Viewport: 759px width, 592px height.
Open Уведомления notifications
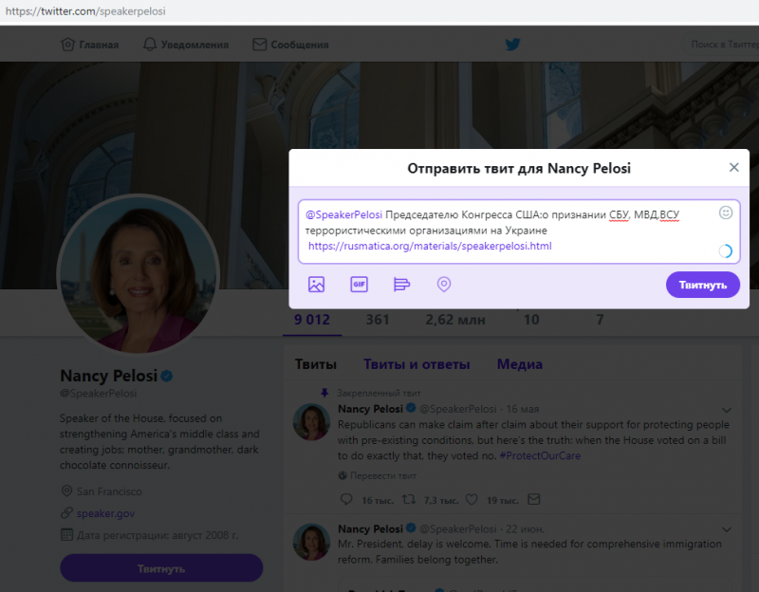pyautogui.click(x=186, y=45)
